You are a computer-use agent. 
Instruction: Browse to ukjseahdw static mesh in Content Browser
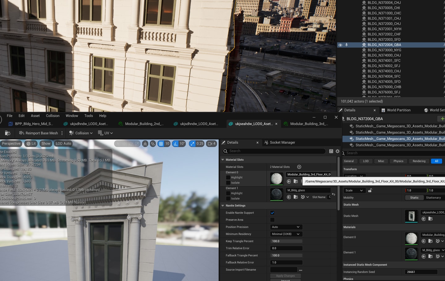pos(430,219)
